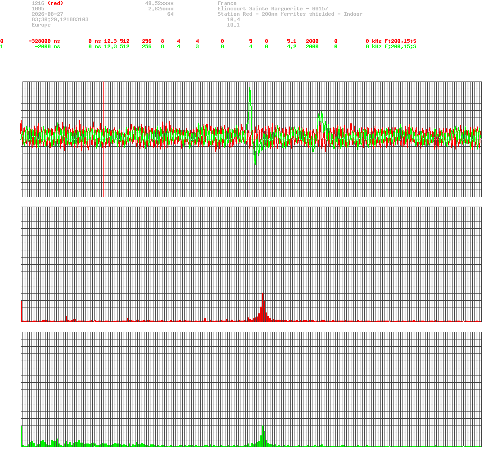
Task: Click the tallest bar in red spectrum
Action: (262, 307)
